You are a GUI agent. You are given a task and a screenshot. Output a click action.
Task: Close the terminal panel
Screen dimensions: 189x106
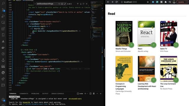(101, 94)
